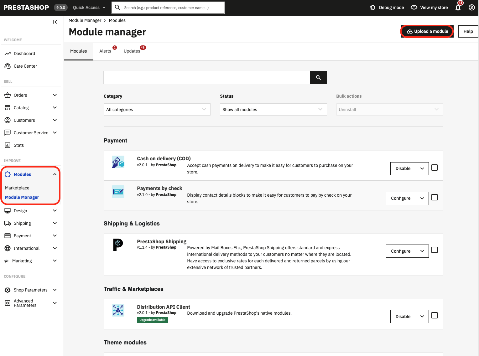Click the Design monitor icon

pyautogui.click(x=8, y=211)
